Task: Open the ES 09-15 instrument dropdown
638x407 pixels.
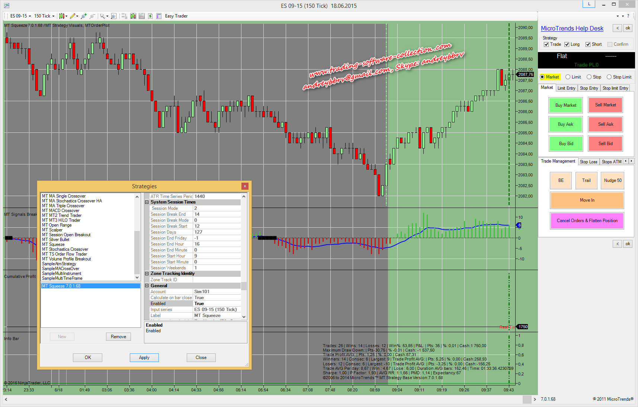Action: click(20, 16)
